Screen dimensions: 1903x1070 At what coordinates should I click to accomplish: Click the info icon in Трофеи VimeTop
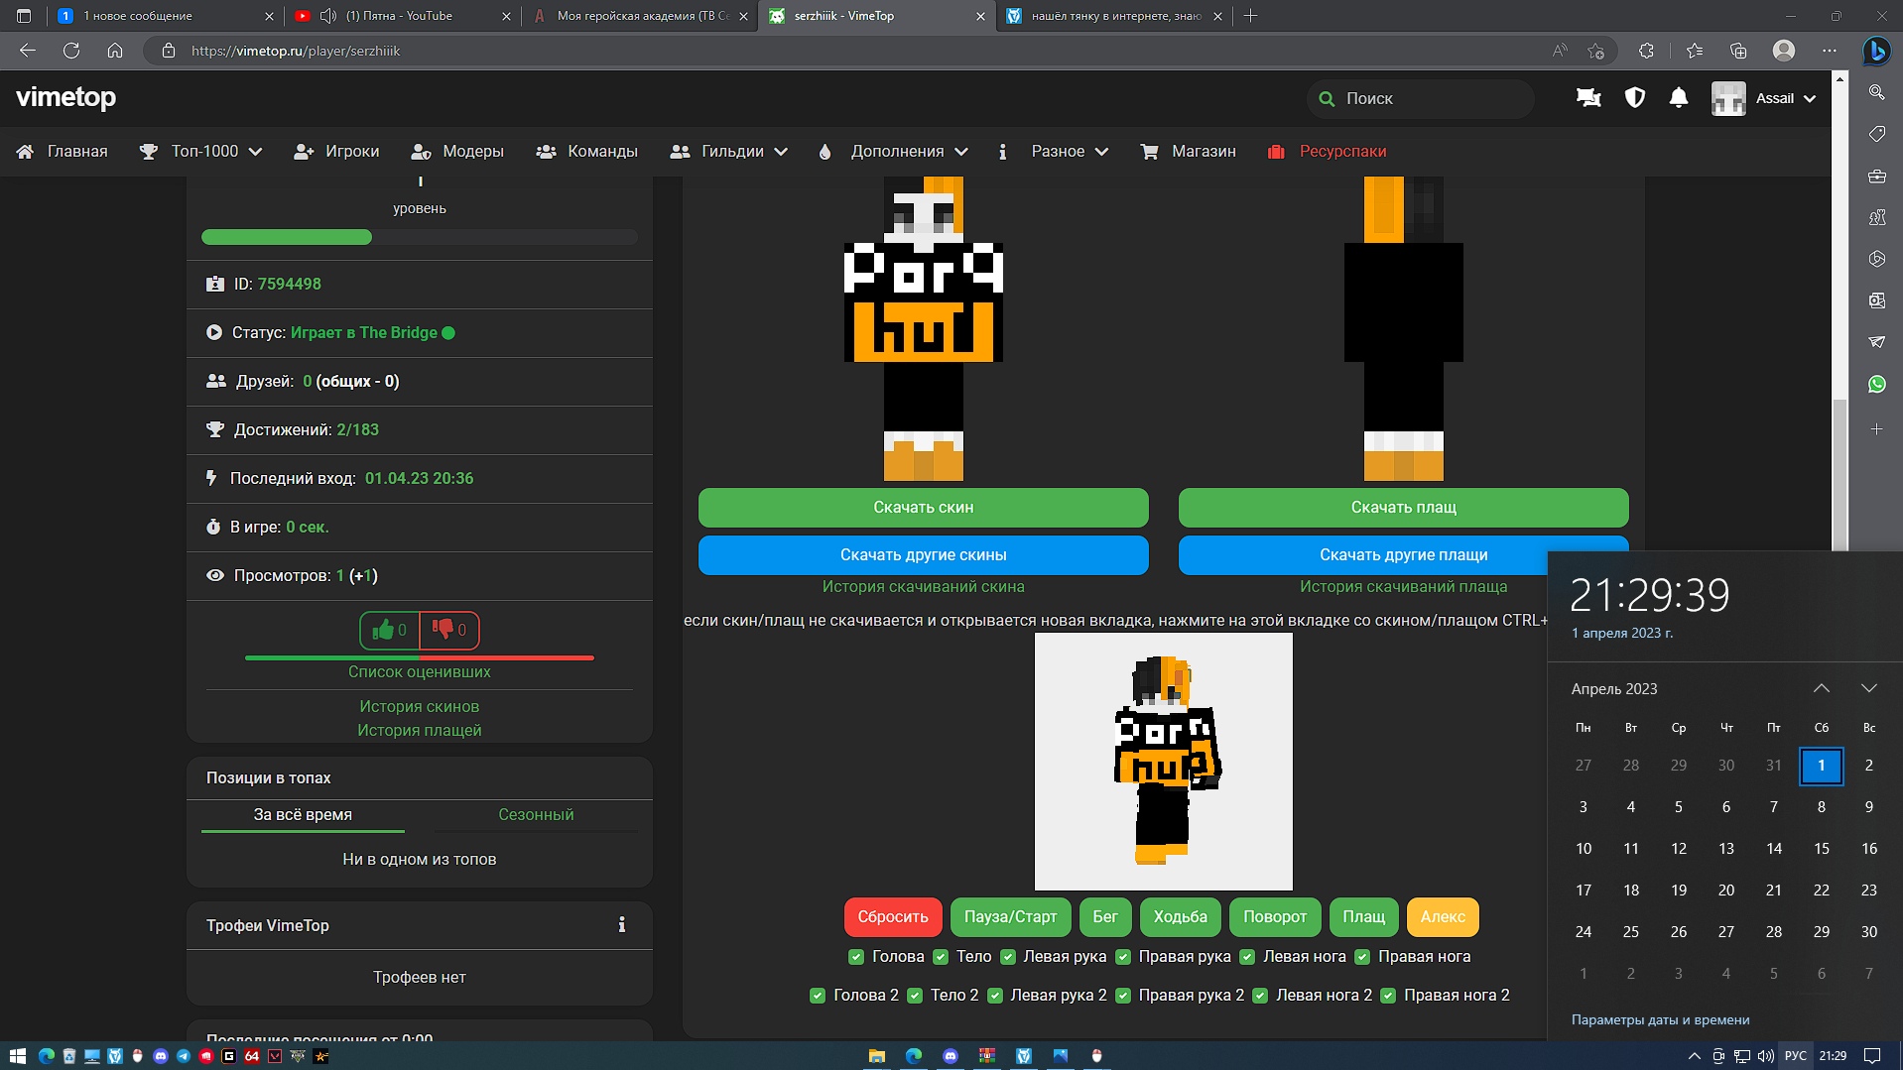(x=621, y=925)
